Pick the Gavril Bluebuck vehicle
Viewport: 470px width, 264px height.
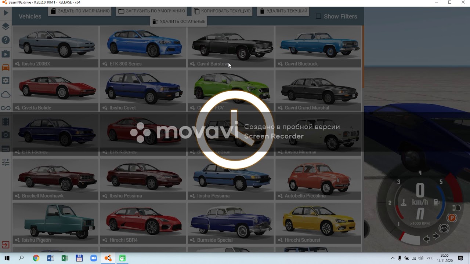[318, 47]
